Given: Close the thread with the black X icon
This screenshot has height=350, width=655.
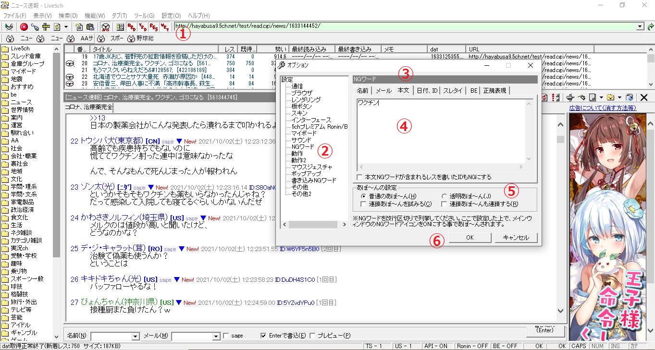Looking at the screenshot, I should click(x=644, y=97).
